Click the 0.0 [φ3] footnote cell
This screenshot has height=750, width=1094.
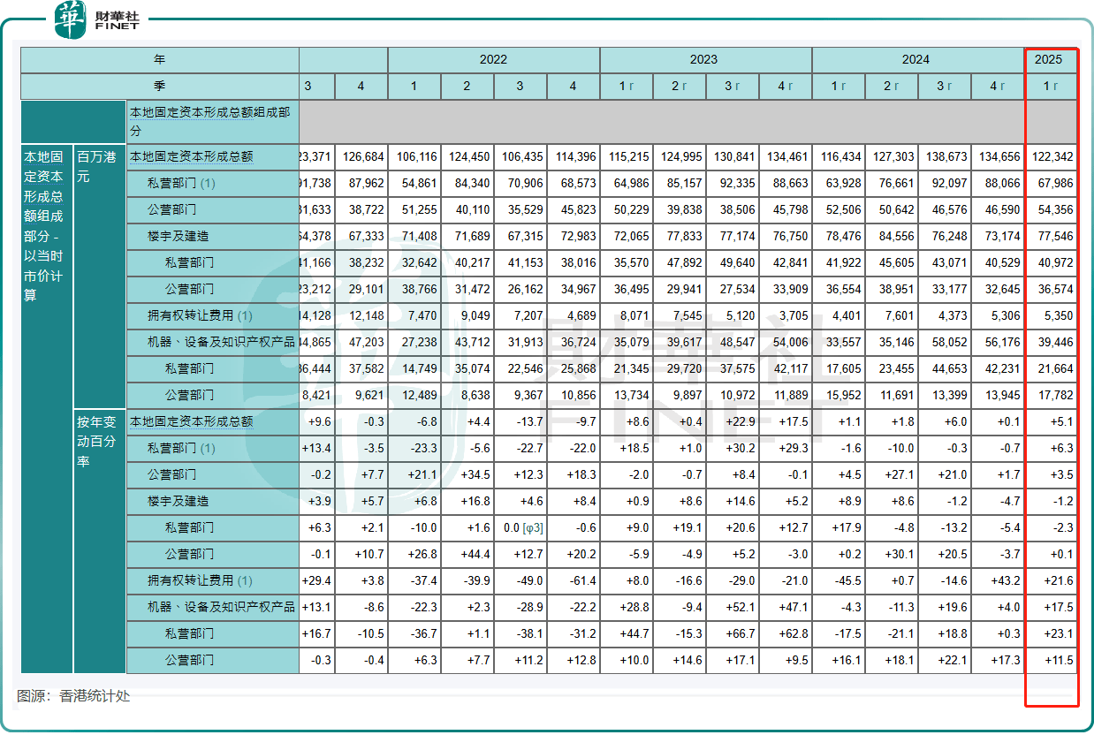pos(520,528)
